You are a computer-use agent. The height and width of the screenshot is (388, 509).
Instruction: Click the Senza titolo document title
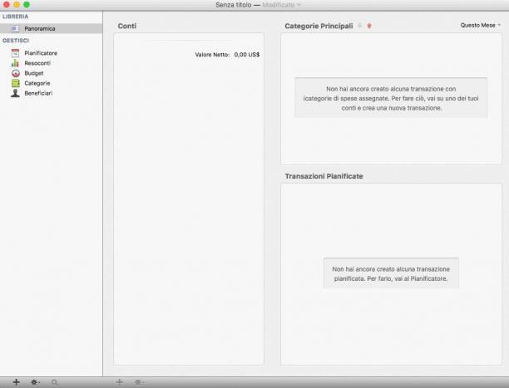click(234, 5)
